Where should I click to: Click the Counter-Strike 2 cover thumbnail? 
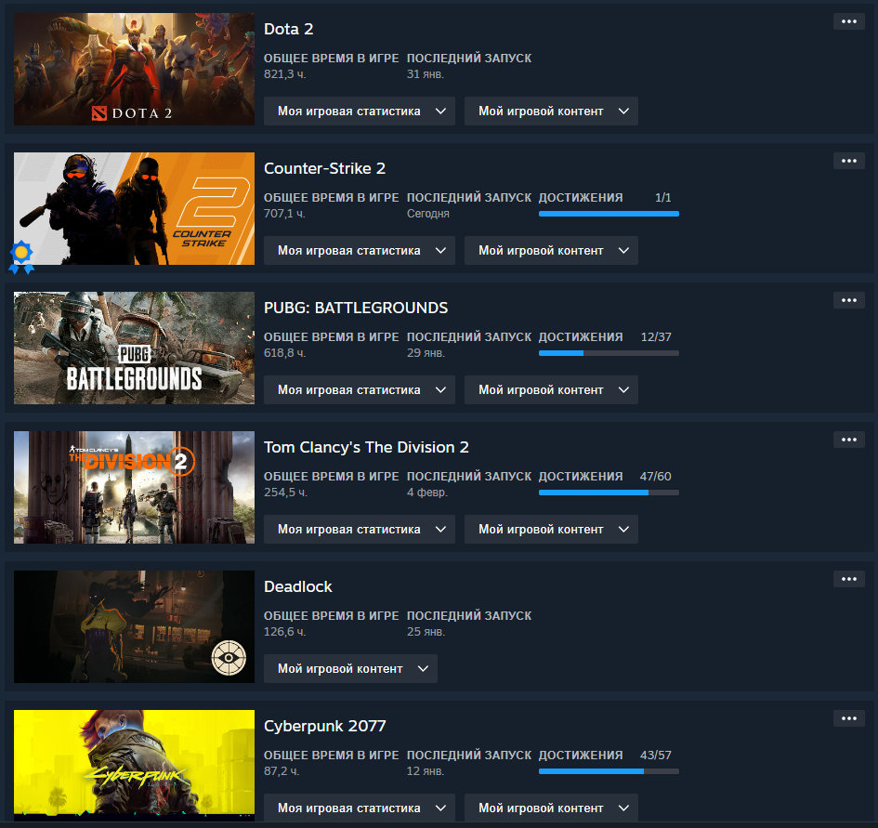pos(135,208)
